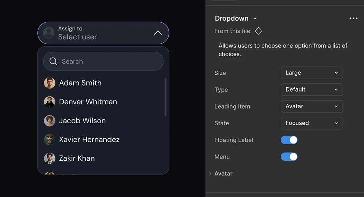The image size is (364, 197).
Task: Open the Type dropdown showing Default
Action: pyautogui.click(x=312, y=90)
